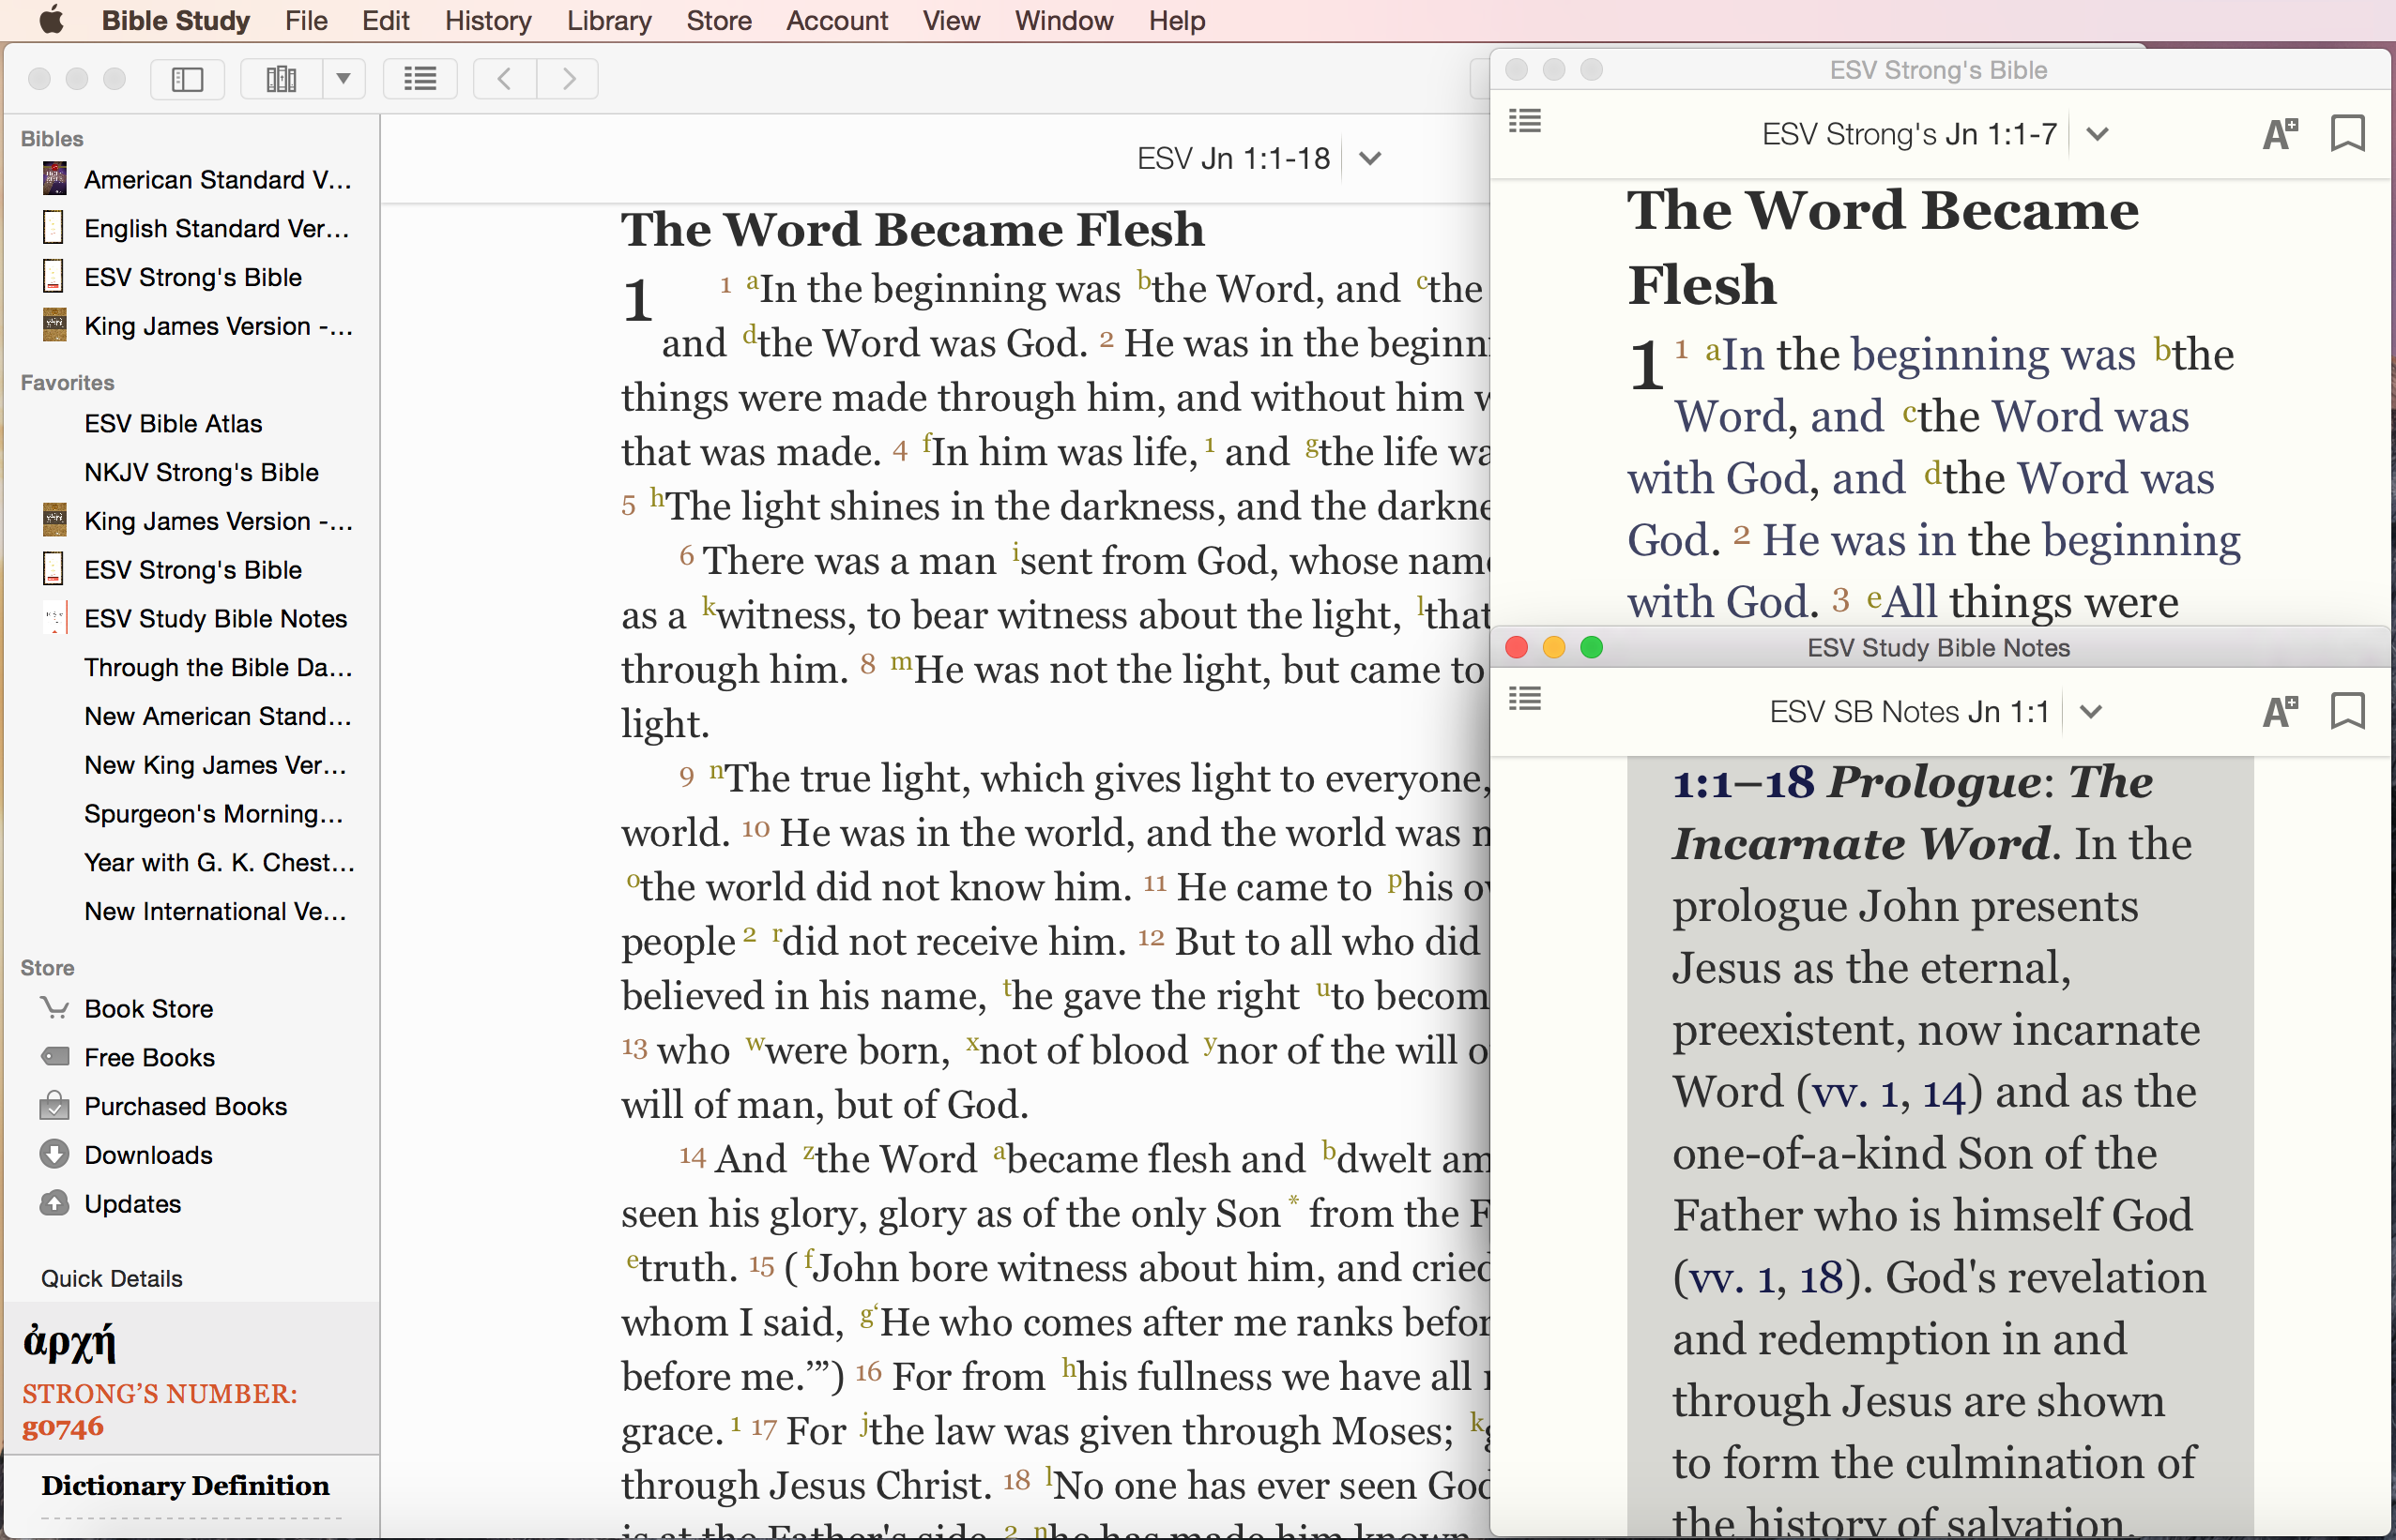
Task: Click footnote marker 'a' before verse 1 in main pane
Action: click(753, 281)
